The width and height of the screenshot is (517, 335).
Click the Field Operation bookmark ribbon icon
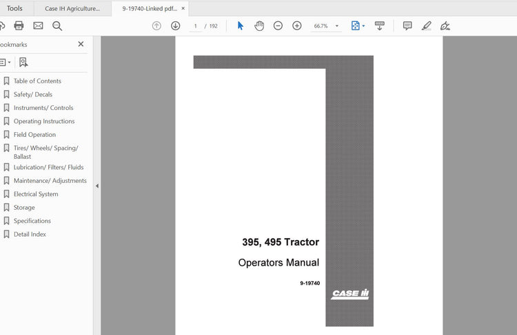(x=6, y=134)
